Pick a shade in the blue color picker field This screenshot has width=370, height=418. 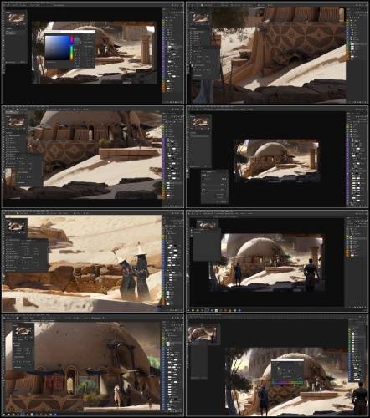coord(57,48)
